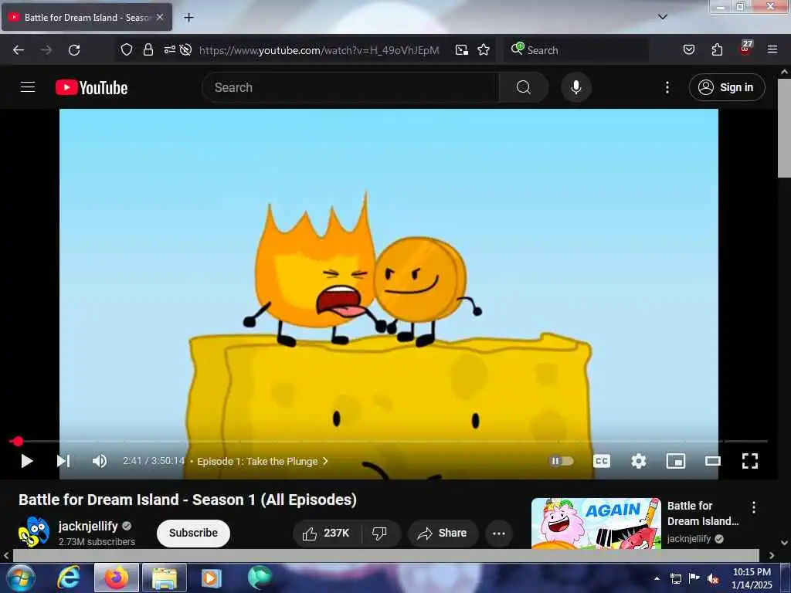Image resolution: width=791 pixels, height=593 pixels.
Task: Select the Battle for Dream Island browser tab
Action: click(87, 17)
